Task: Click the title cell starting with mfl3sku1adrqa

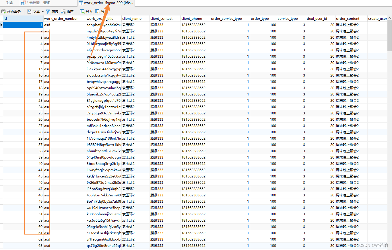Action: [x=104, y=126]
